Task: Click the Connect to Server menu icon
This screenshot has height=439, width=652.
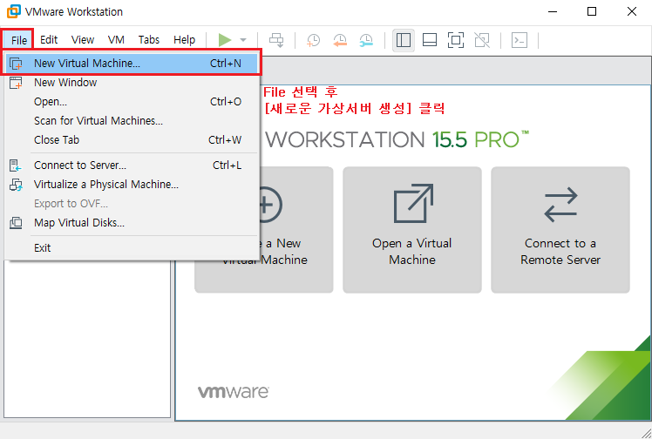Action: [16, 165]
